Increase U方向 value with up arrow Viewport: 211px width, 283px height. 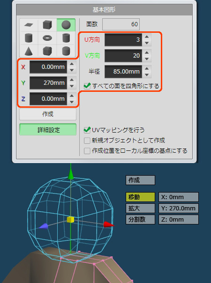[147, 37]
